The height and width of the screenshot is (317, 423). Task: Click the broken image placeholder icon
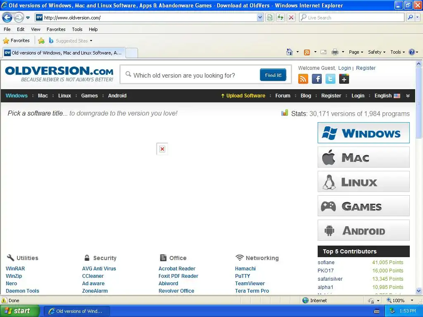[x=162, y=149]
